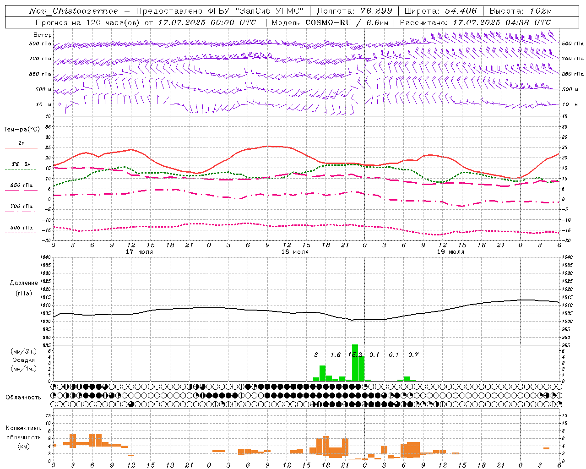Click the Осадки precipitation label
Image resolution: width=586 pixels, height=469 pixels.
pyautogui.click(x=23, y=360)
